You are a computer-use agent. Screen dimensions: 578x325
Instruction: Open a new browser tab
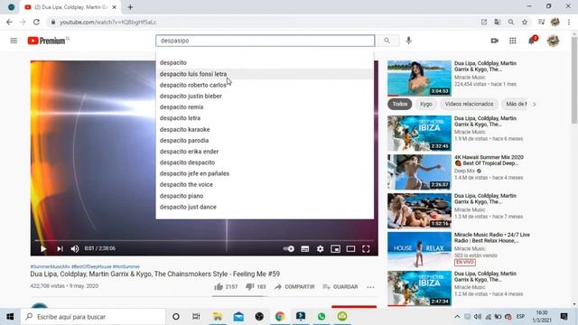[x=130, y=7]
